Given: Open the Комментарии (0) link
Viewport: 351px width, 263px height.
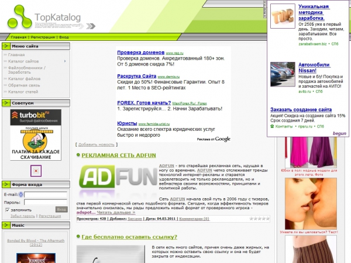Looking at the screenshot, I should (194, 219).
